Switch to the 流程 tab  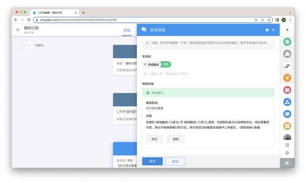pos(127,31)
